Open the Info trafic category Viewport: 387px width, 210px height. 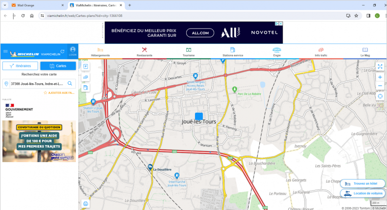coord(321,52)
